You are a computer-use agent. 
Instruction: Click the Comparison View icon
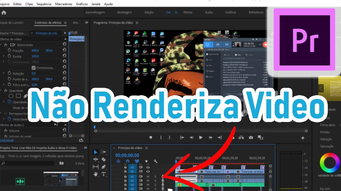[x=260, y=137]
